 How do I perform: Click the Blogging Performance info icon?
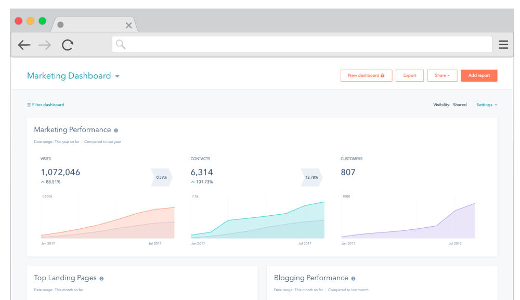click(x=353, y=279)
